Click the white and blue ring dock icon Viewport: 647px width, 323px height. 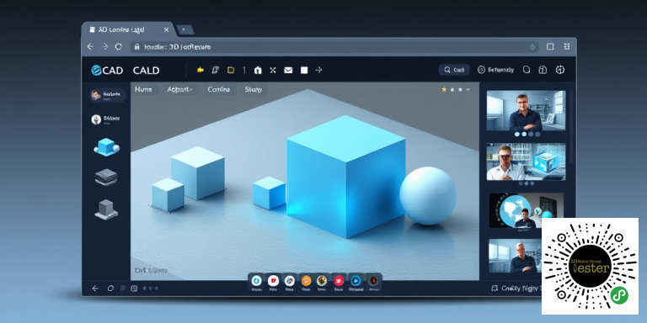click(x=256, y=281)
